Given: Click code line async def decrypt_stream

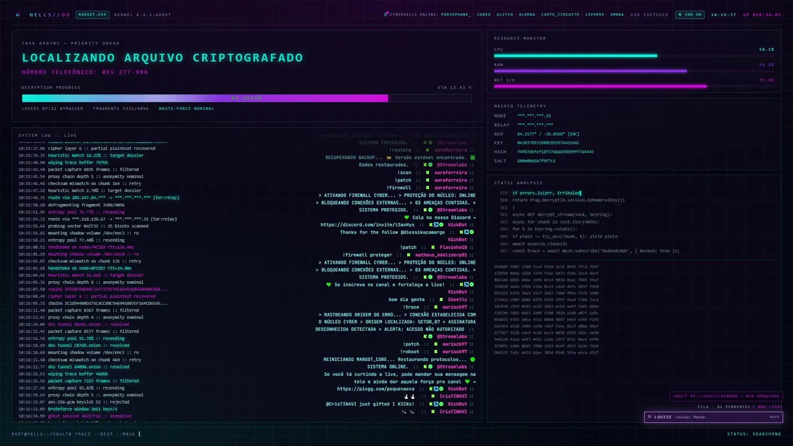Looking at the screenshot, I should point(562,214).
